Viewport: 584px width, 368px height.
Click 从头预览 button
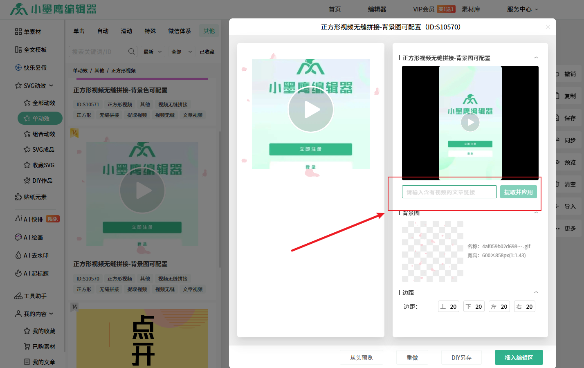click(362, 357)
